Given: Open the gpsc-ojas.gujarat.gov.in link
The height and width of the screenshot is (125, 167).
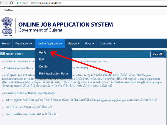Looking at the screenshot, I should pyautogui.click(x=111, y=100).
